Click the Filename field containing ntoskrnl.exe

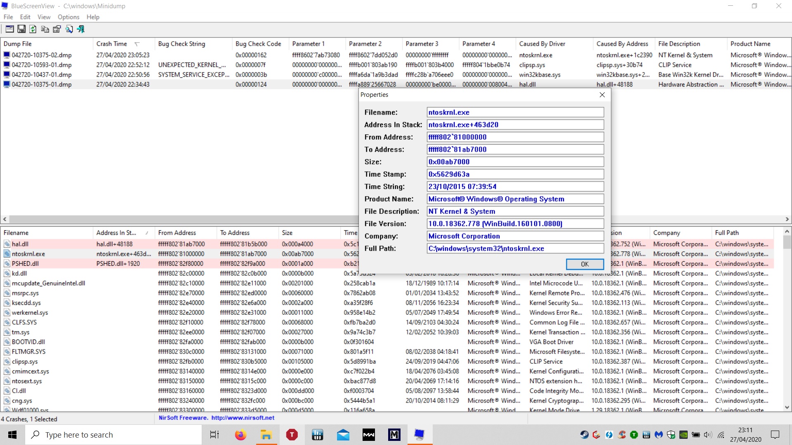pos(515,112)
